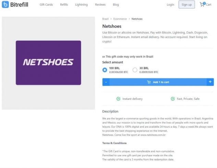Click the cart icon in Add to cart button
Image resolution: width=217 pixels, height=168 pixels.
(149, 82)
